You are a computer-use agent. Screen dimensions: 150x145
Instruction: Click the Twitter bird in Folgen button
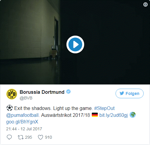pyautogui.click(x=122, y=93)
